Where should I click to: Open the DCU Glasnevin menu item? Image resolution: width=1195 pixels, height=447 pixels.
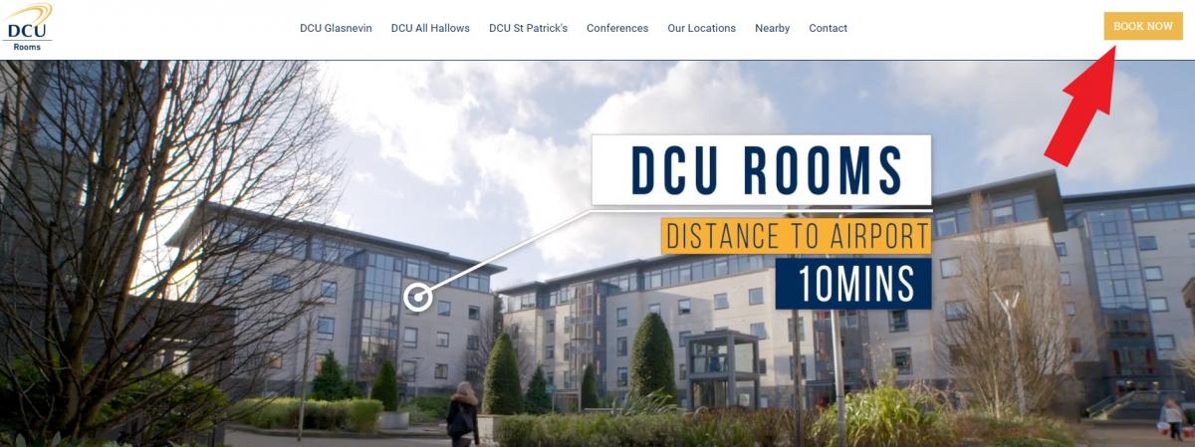coord(336,28)
